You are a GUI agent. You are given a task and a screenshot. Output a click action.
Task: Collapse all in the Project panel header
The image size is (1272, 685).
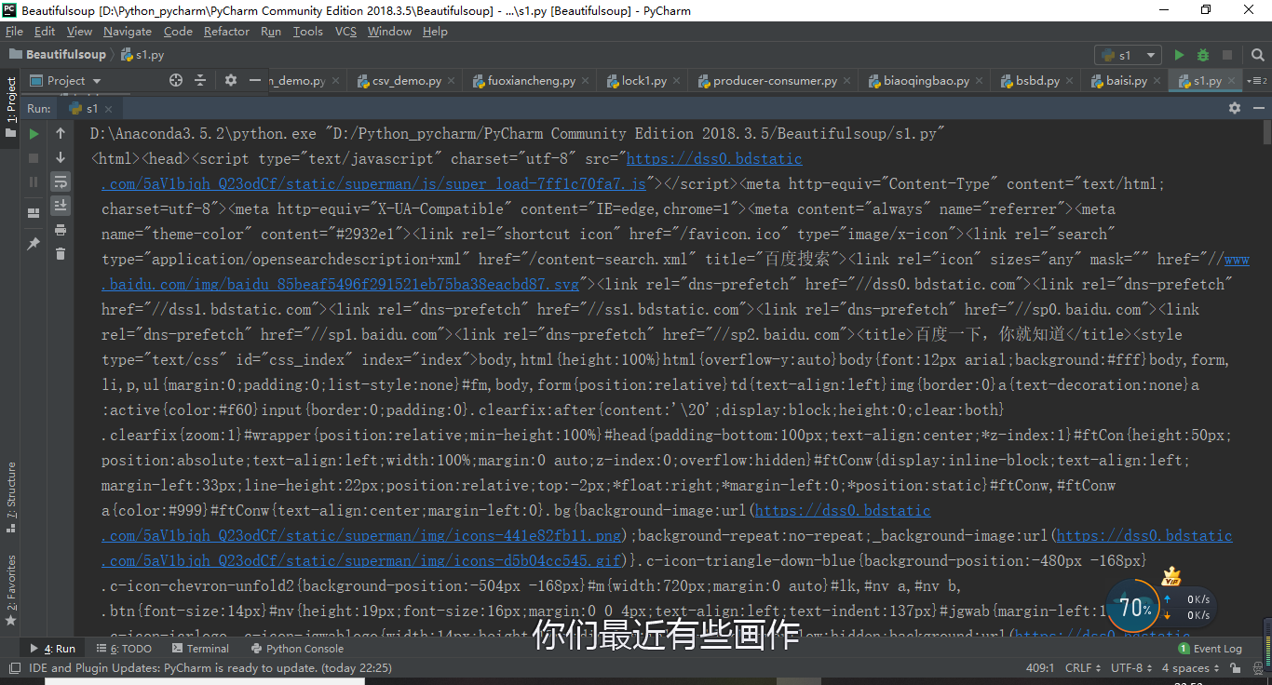200,81
